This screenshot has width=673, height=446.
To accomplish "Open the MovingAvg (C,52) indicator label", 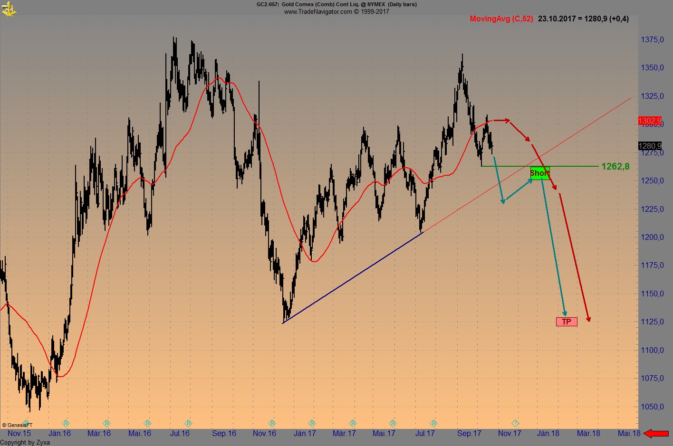I will point(501,19).
